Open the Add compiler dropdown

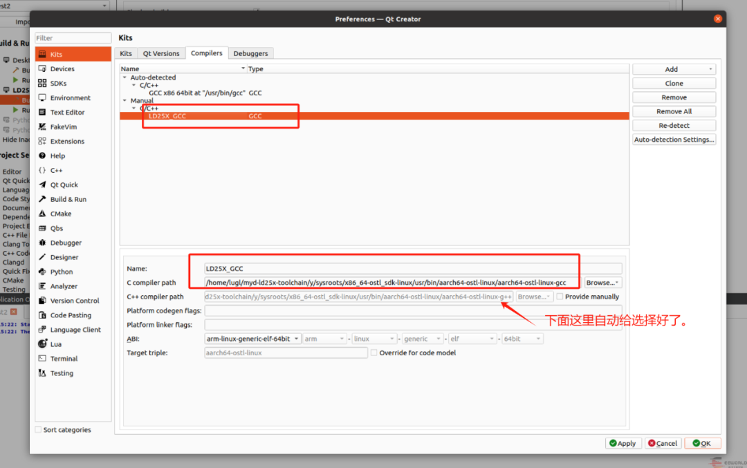click(674, 70)
